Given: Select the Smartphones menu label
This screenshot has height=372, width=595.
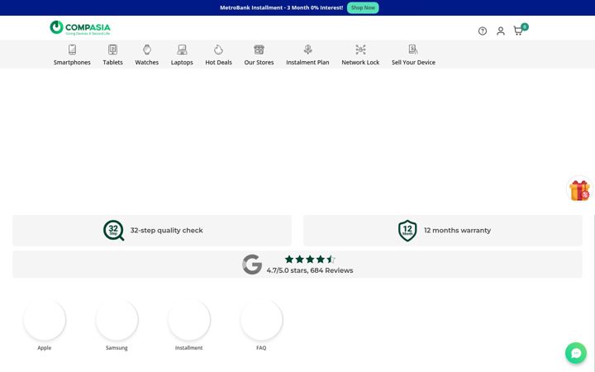Looking at the screenshot, I should tap(72, 62).
